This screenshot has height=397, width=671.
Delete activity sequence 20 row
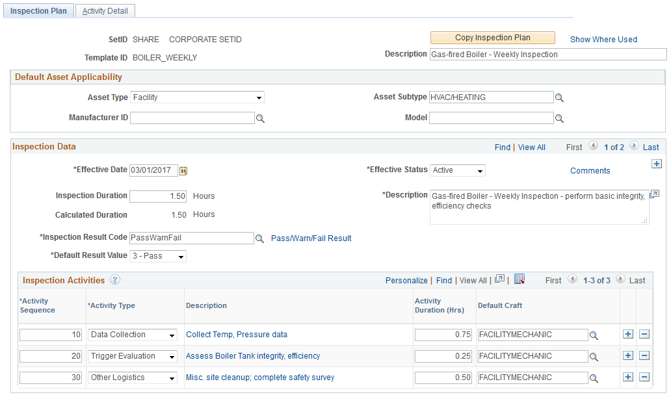[644, 355]
